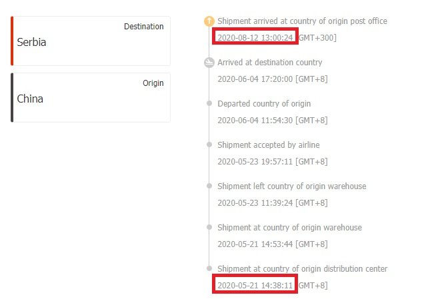The height and width of the screenshot is (301, 444).
Task: Click the red bar on the destination card
Action: [x=12, y=41]
